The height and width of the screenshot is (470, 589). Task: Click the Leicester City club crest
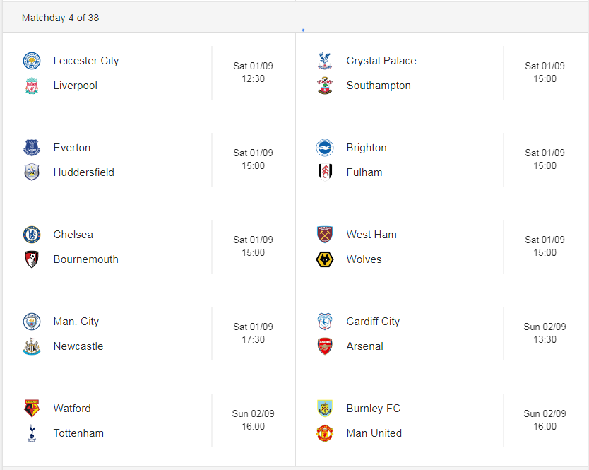pos(32,61)
